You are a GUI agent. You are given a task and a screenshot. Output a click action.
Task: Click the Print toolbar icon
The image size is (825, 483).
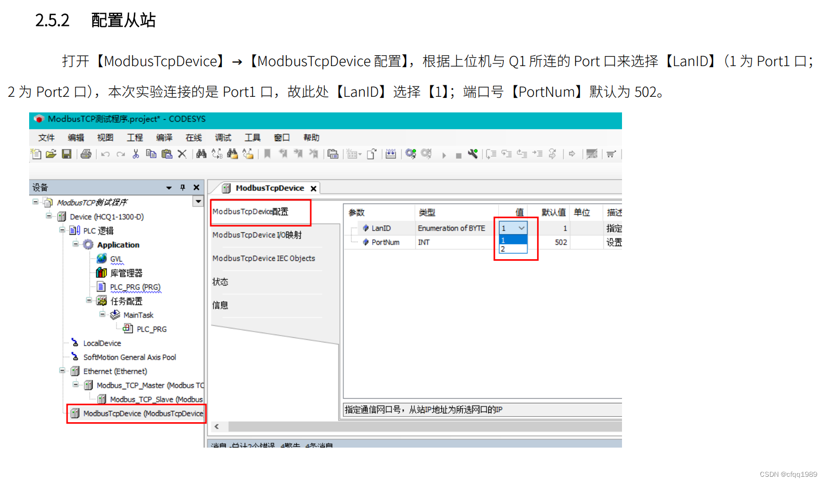coord(86,154)
